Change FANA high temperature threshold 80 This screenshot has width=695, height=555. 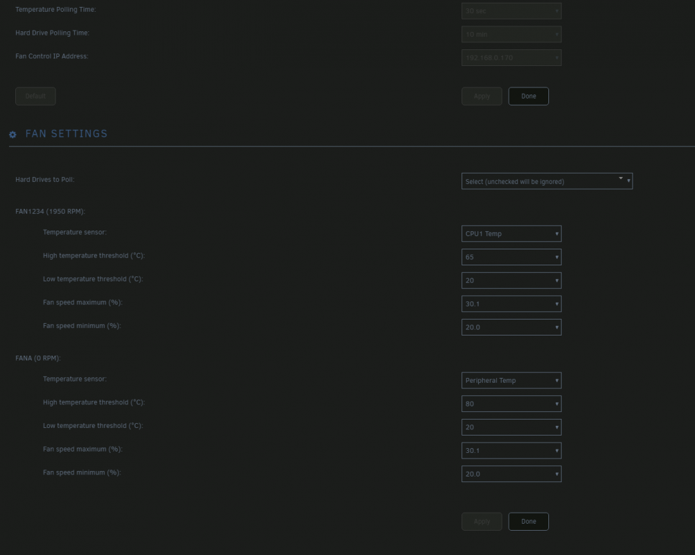click(511, 404)
